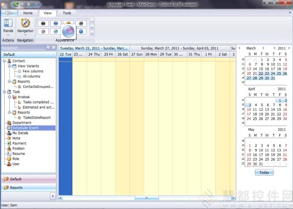Open the Department item in navigation tree
The height and width of the screenshot is (209, 293).
pyautogui.click(x=21, y=123)
